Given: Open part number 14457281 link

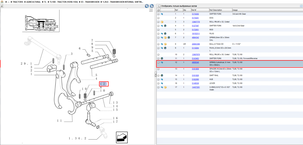Looking at the screenshot, I should coord(196,87).
